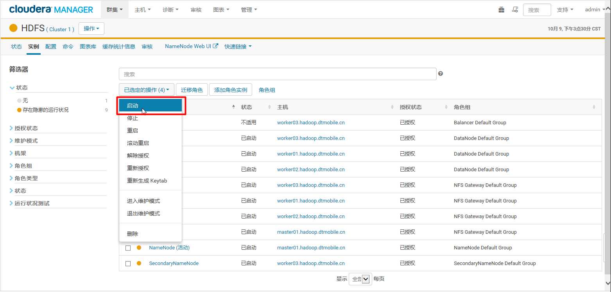Image resolution: width=611 pixels, height=292 pixels.
Task: Open the running commands scroll icon
Action: click(515, 10)
